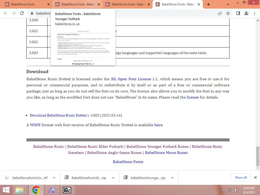The height and width of the screenshot is (195, 260).
Task: Click the scrollbar up arrow
Action: pyautogui.click(x=258, y=20)
